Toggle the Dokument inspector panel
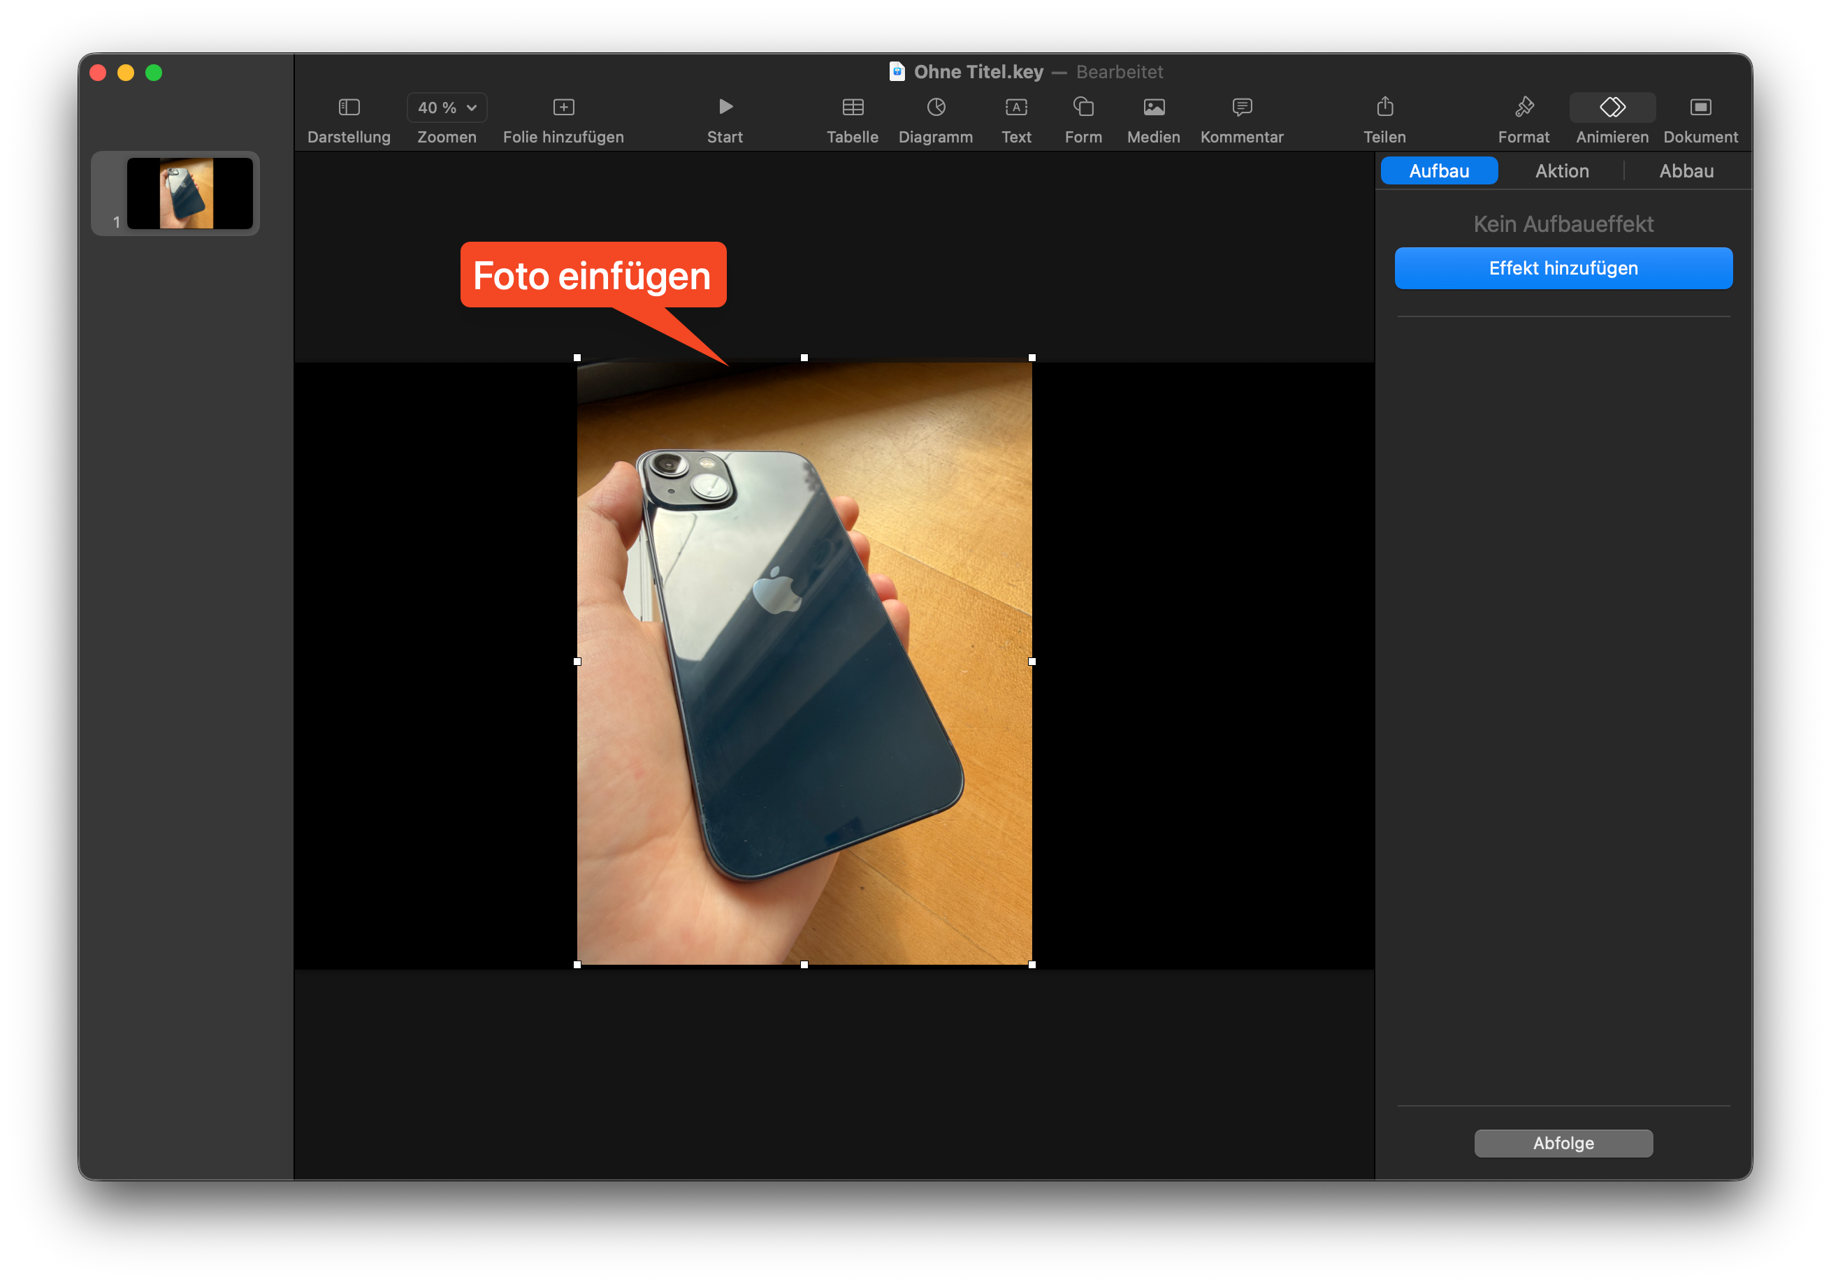The height and width of the screenshot is (1284, 1831). (1700, 107)
